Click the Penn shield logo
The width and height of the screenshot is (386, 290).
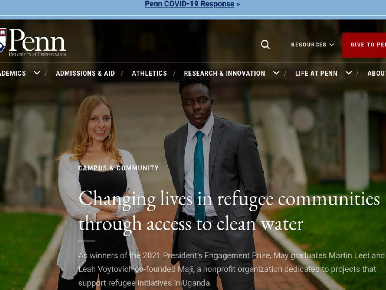[3, 41]
